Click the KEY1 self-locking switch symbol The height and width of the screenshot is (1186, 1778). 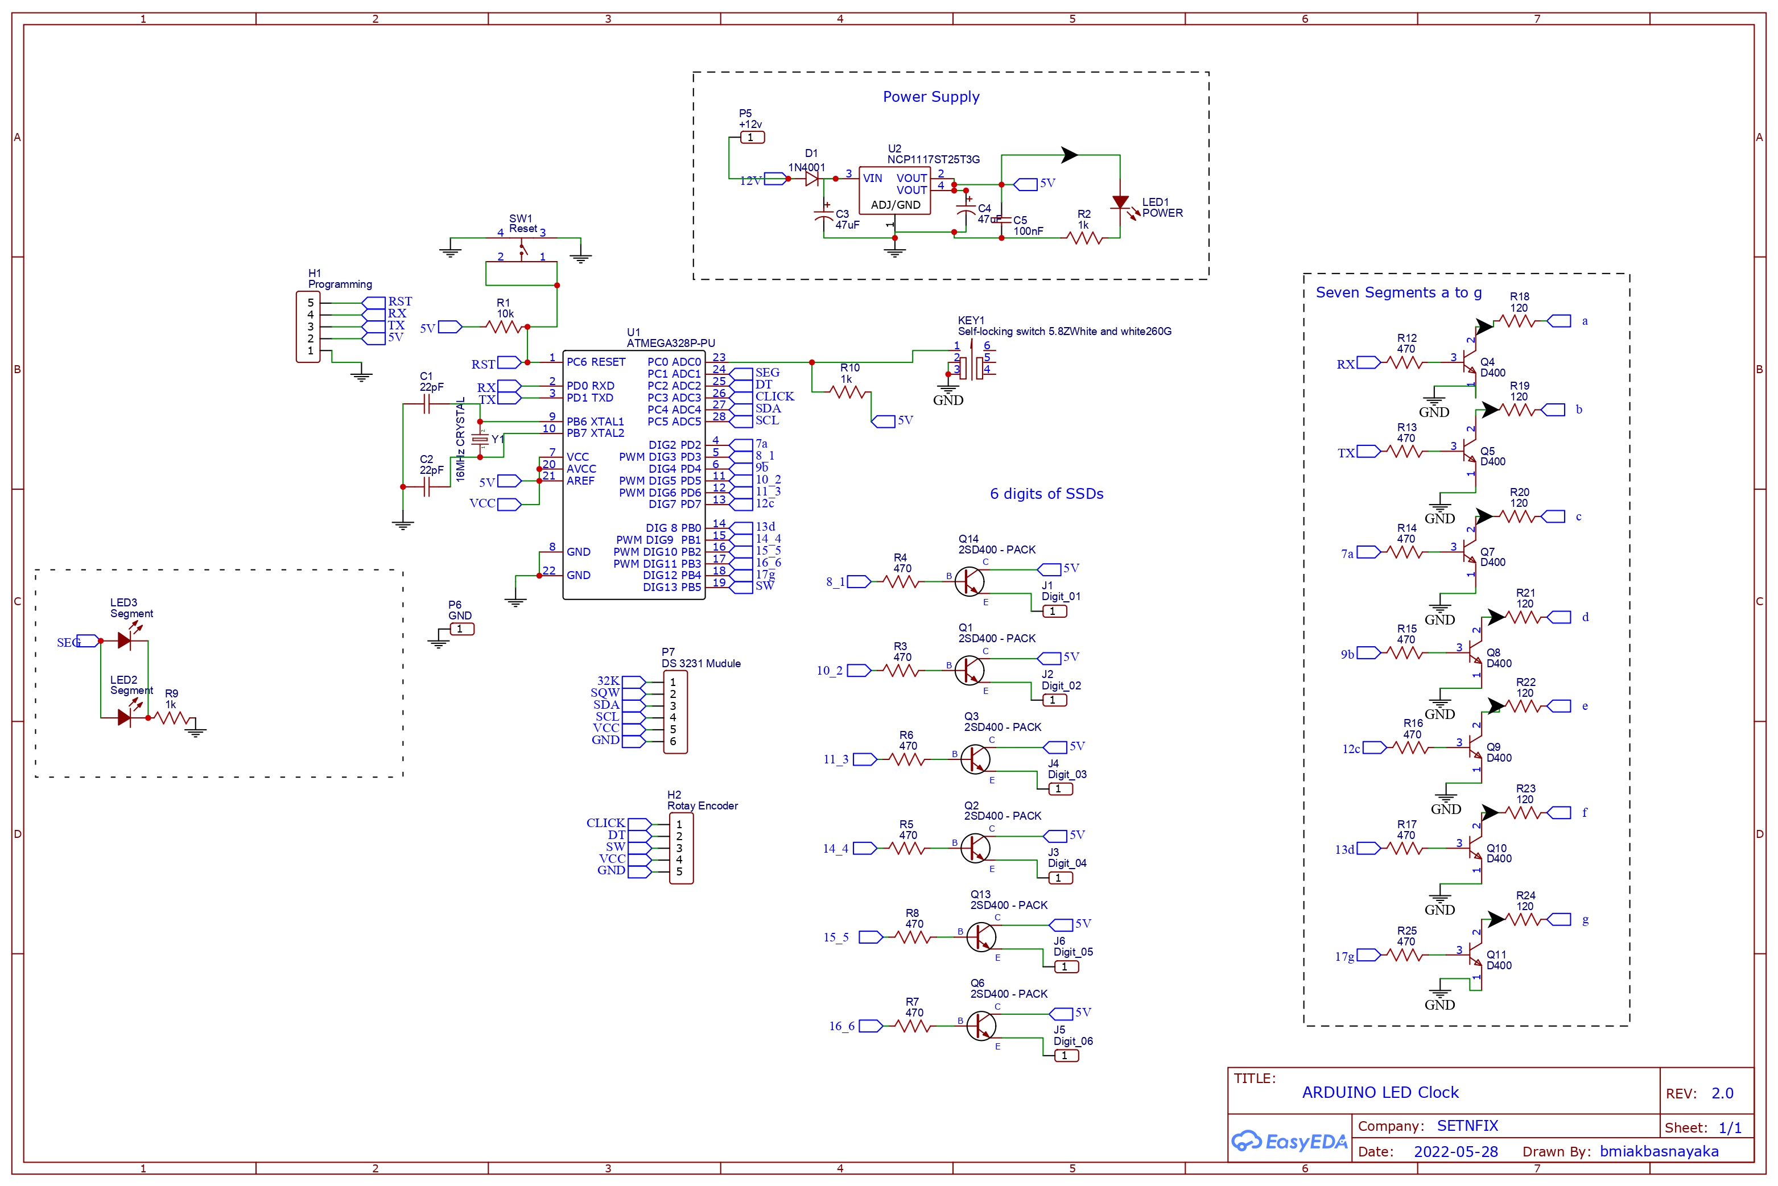click(971, 367)
